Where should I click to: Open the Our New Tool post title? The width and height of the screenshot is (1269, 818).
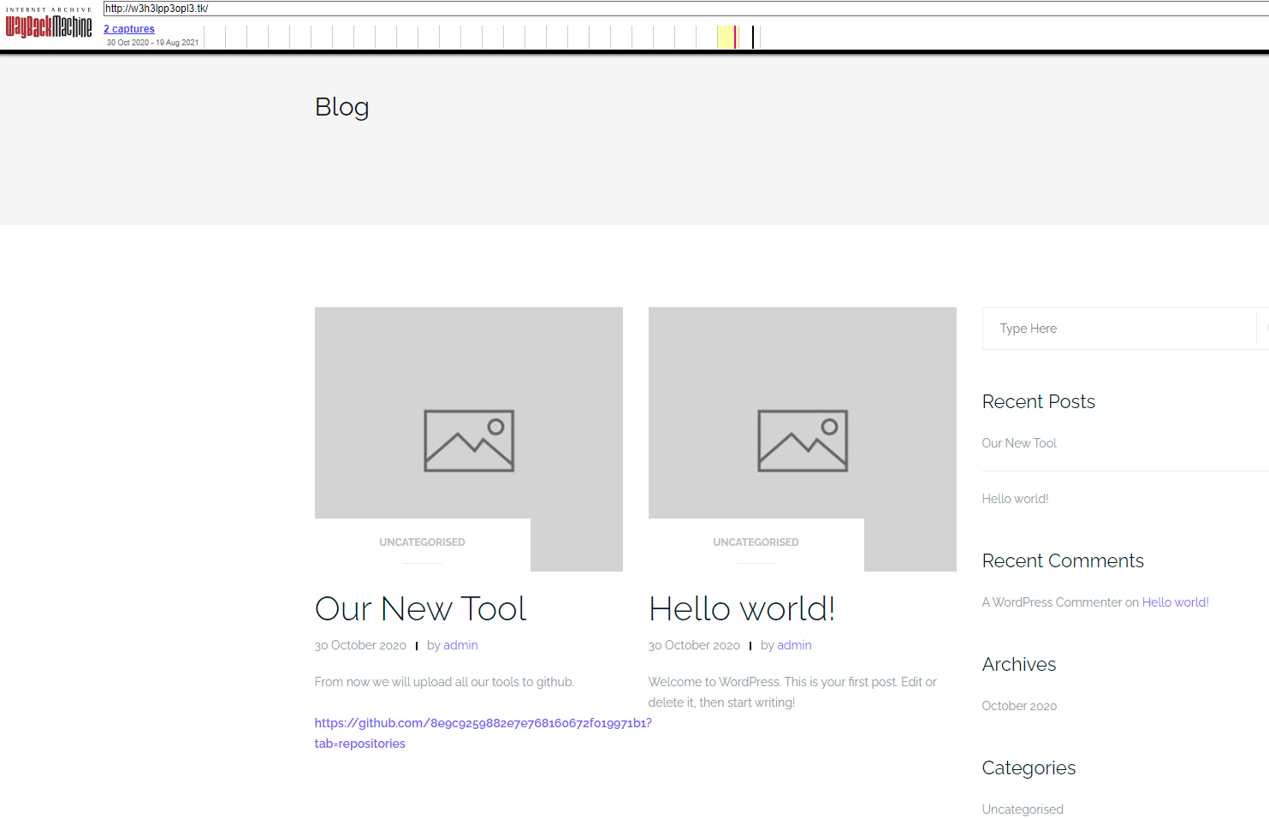tap(420, 609)
